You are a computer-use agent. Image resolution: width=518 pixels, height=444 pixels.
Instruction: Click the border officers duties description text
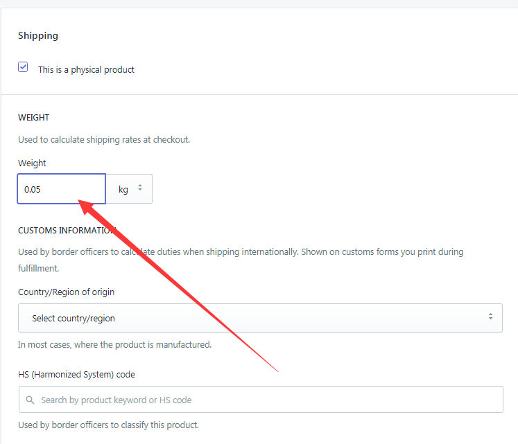241,260
